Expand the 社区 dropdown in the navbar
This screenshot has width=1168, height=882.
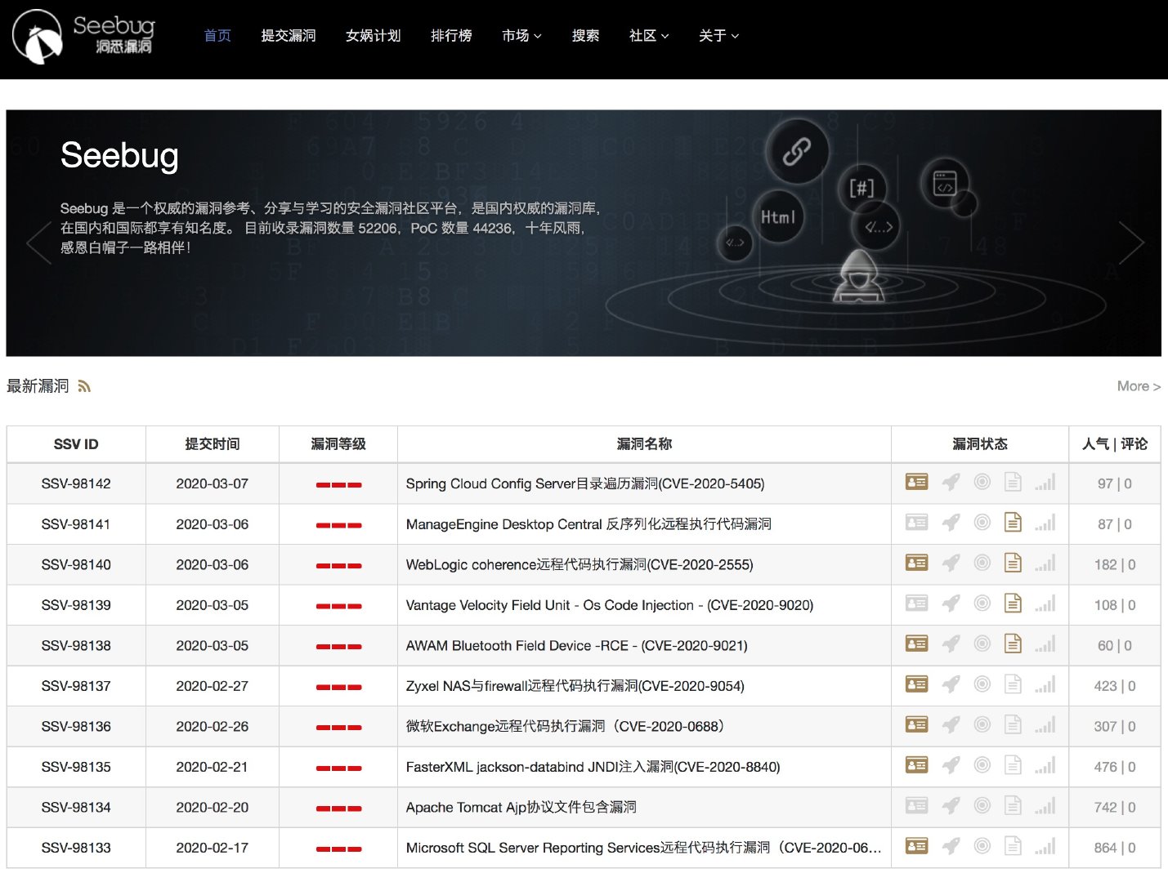648,36
